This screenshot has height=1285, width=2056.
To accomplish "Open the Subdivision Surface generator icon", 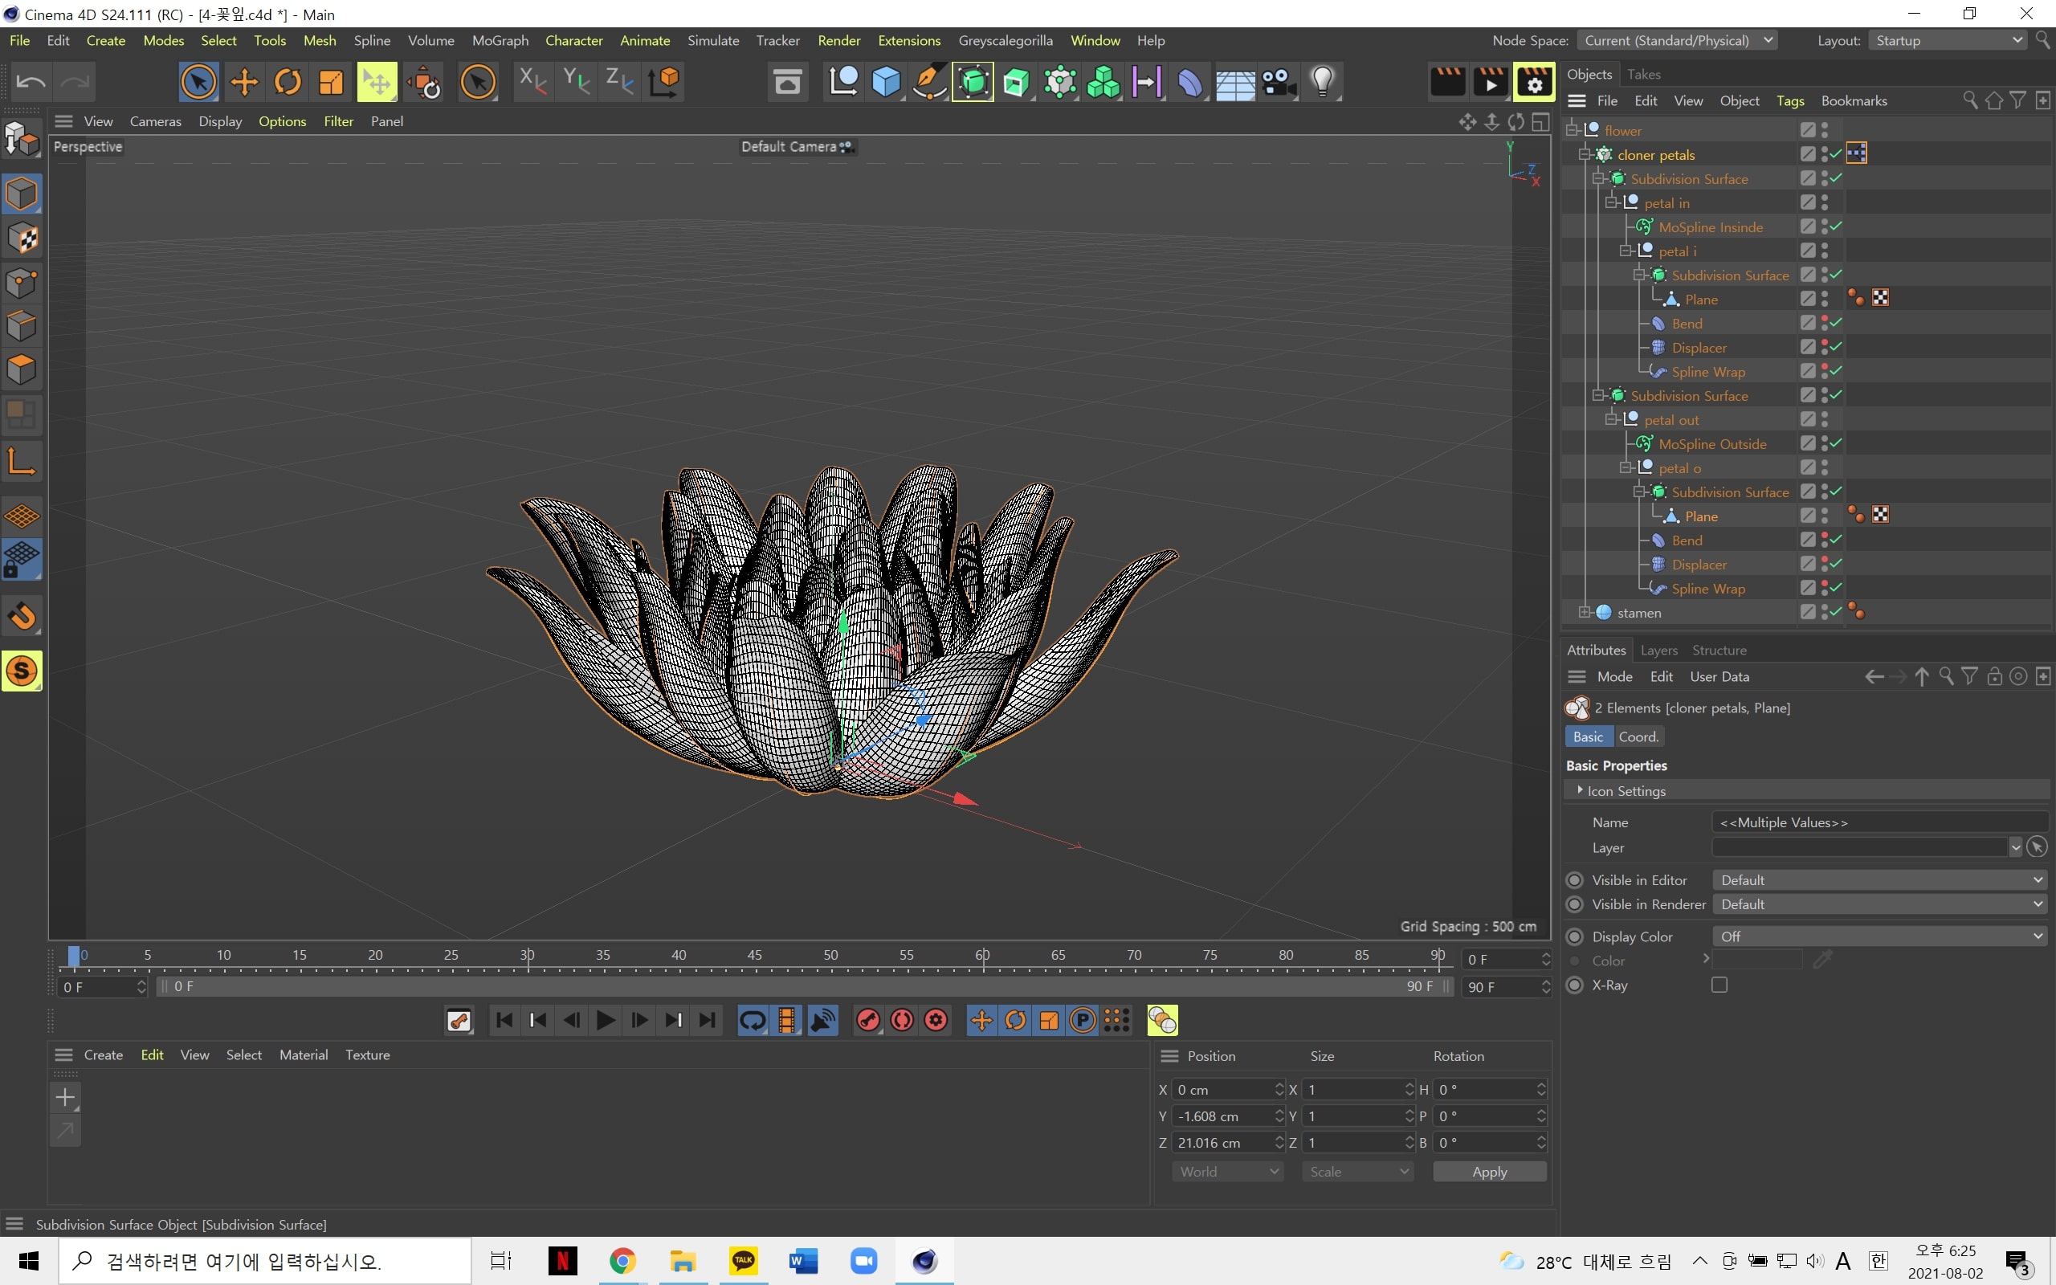I will click(973, 83).
